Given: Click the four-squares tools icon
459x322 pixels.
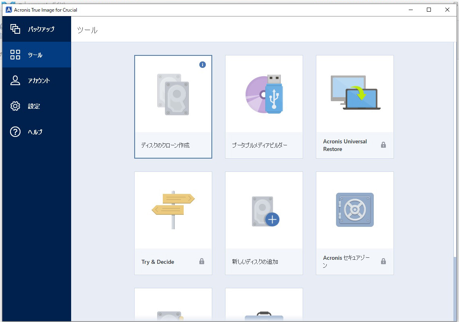Looking at the screenshot, I should pos(15,55).
